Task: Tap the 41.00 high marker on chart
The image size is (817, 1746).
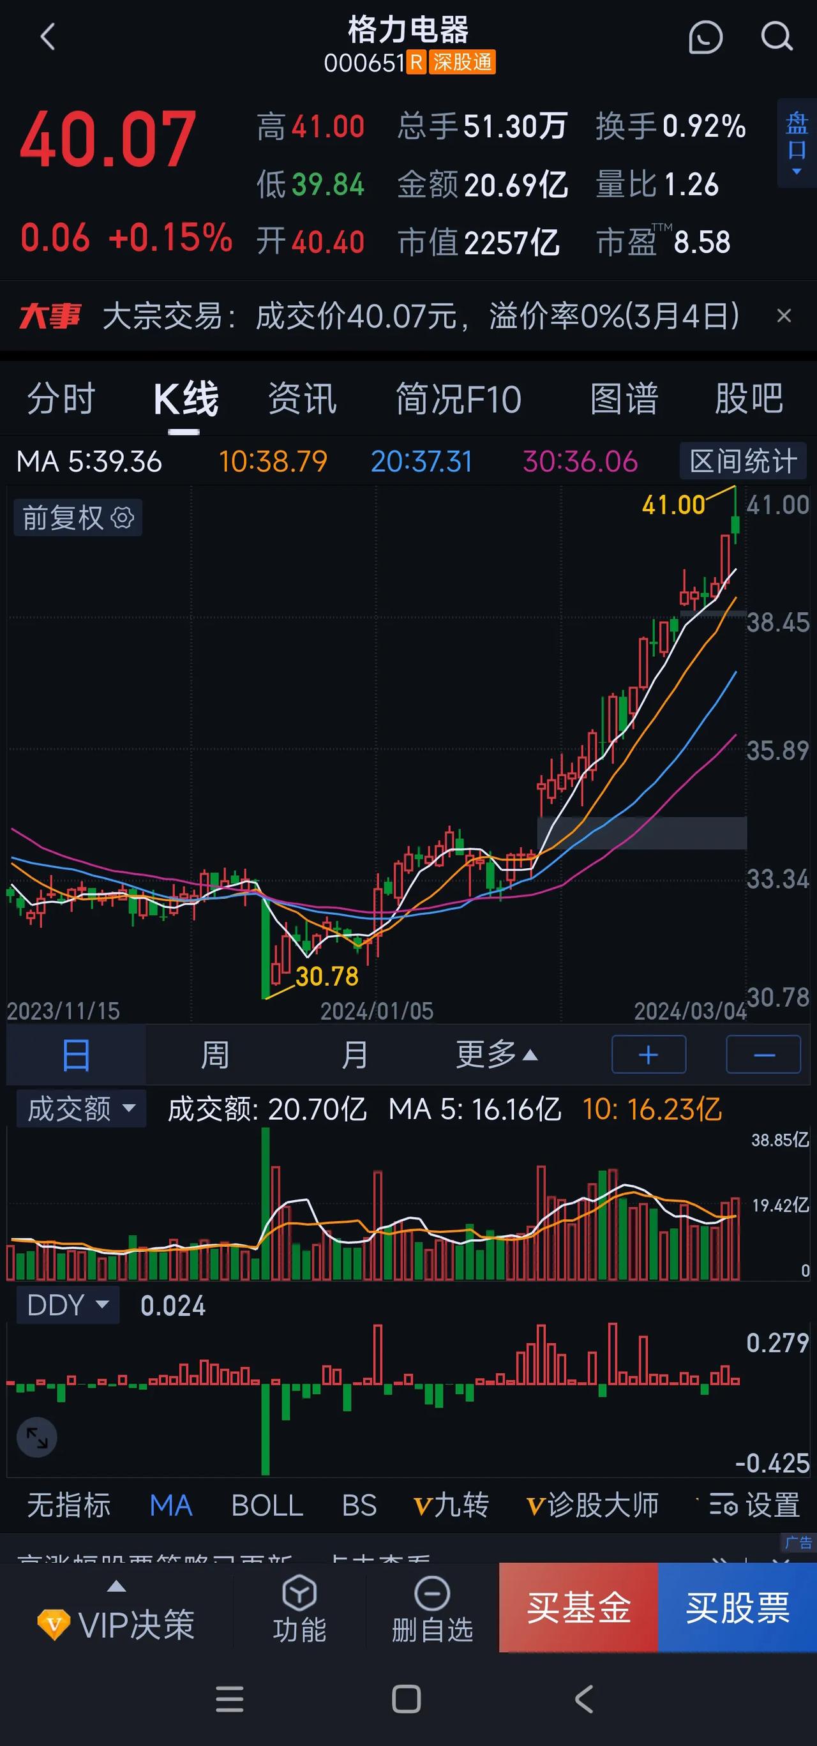Action: (673, 505)
